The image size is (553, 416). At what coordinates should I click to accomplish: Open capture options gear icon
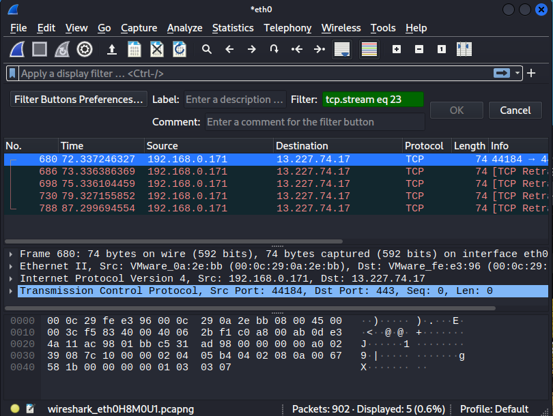[85, 49]
